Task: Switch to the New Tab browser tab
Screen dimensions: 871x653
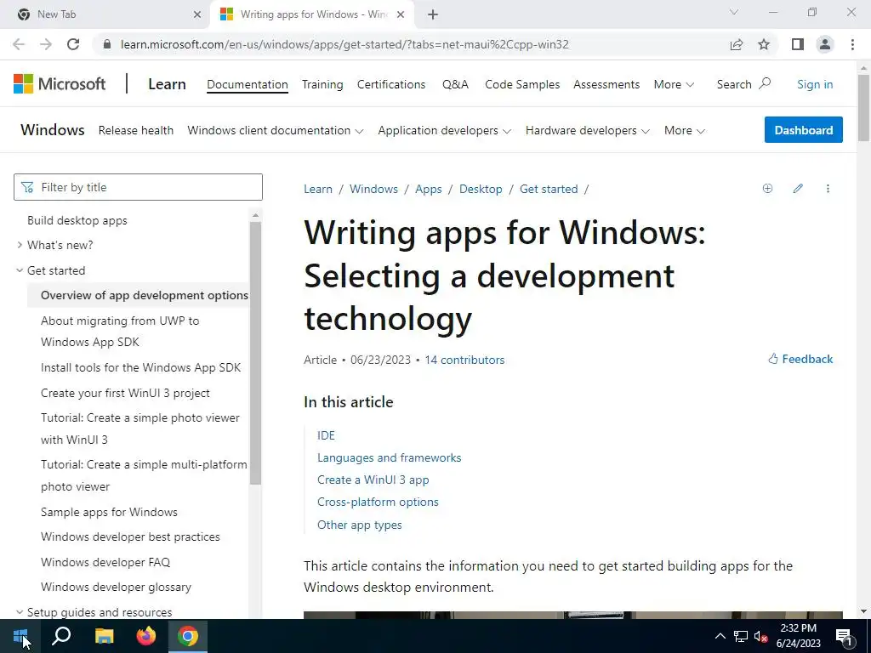Action: point(105,14)
